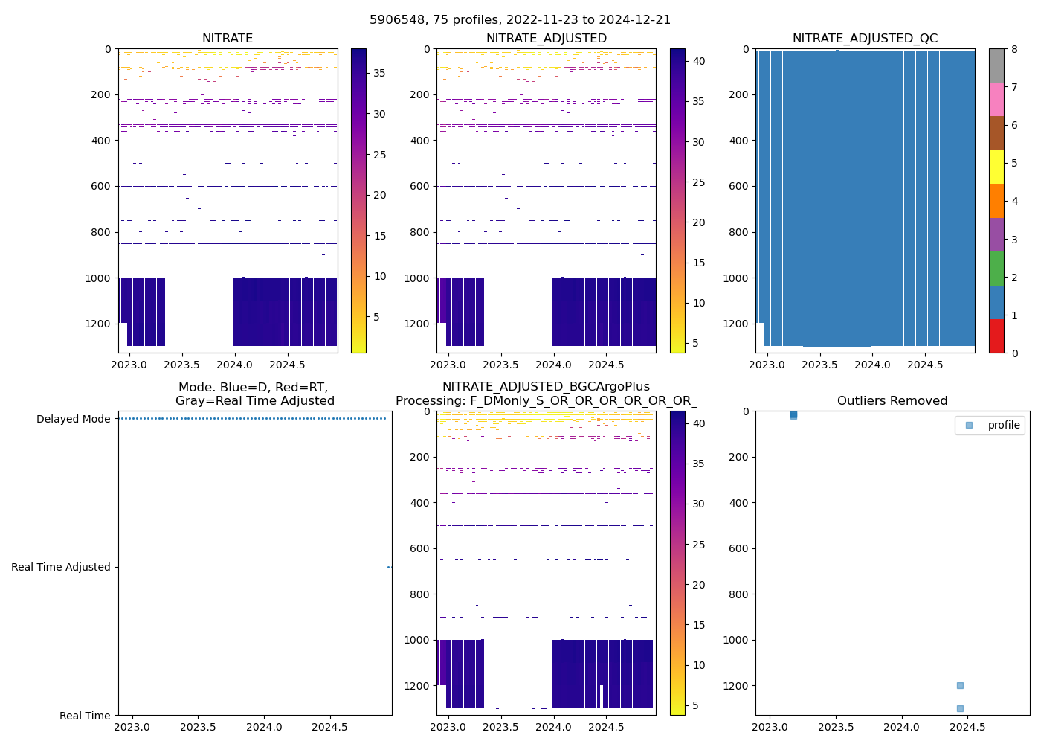The height and width of the screenshot is (744, 1041).
Task: Click the outlier marker near the surface
Action: tap(793, 414)
